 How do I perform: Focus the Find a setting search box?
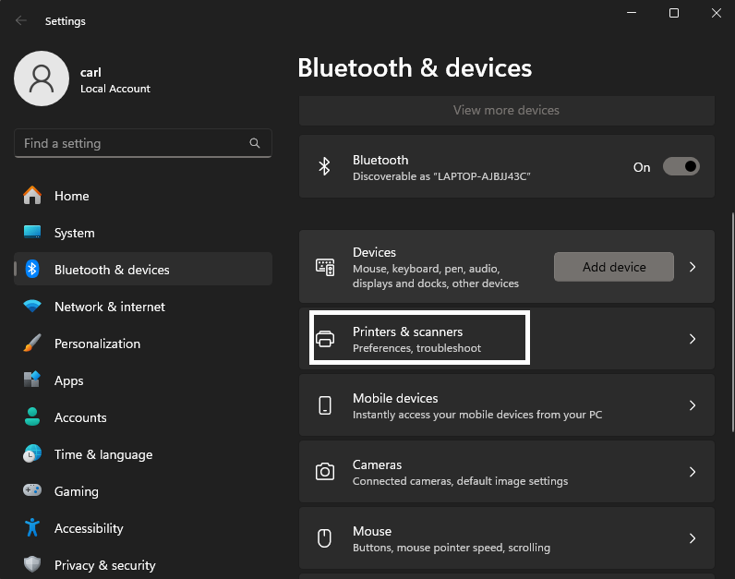click(143, 143)
